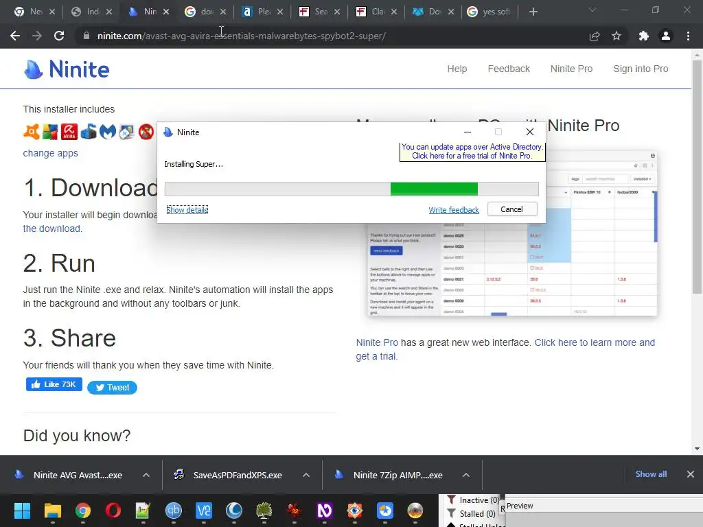The height and width of the screenshot is (527, 703).
Task: Open the VNC icon in the taskbar
Action: [203, 511]
